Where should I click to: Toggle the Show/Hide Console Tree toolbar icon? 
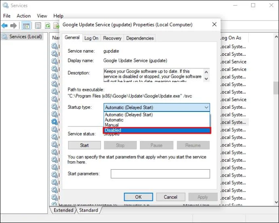(26, 26)
